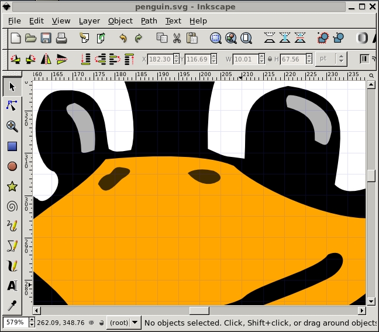The width and height of the screenshot is (379, 332).
Task: Click the Undo arrow icon
Action: point(123,38)
